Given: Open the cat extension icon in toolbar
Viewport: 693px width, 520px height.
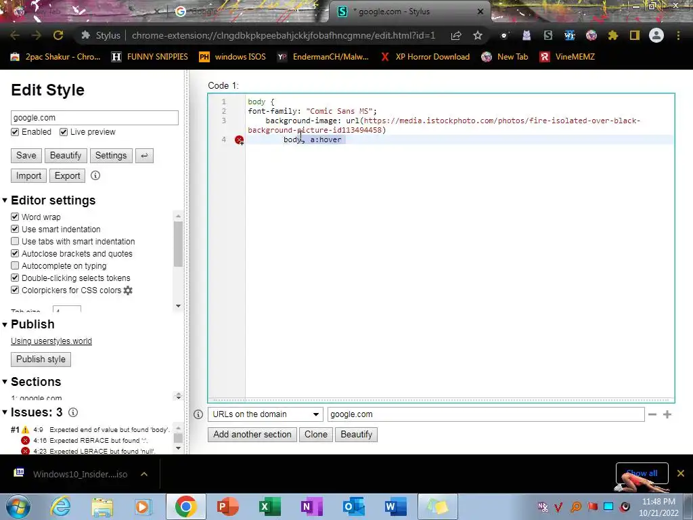Looking at the screenshot, I should [527, 35].
